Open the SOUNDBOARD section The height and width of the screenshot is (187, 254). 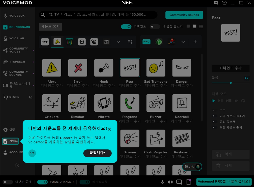pos(17,27)
